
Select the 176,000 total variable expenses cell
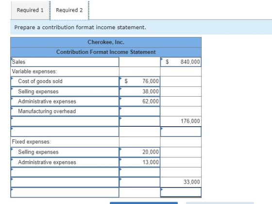(x=181, y=121)
